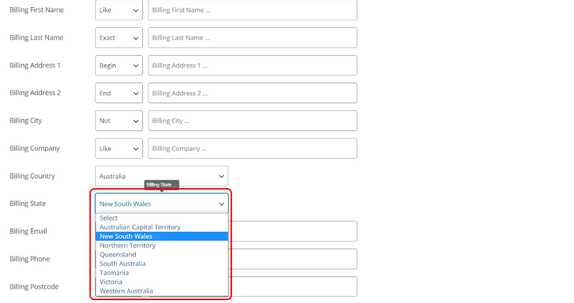This screenshot has width=574, height=303.
Task: Pick Tasmania from the state list
Action: tap(114, 273)
